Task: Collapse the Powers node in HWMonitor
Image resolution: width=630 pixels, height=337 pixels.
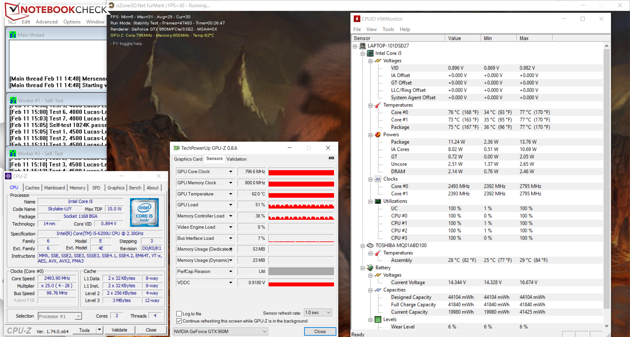Action: click(x=371, y=135)
